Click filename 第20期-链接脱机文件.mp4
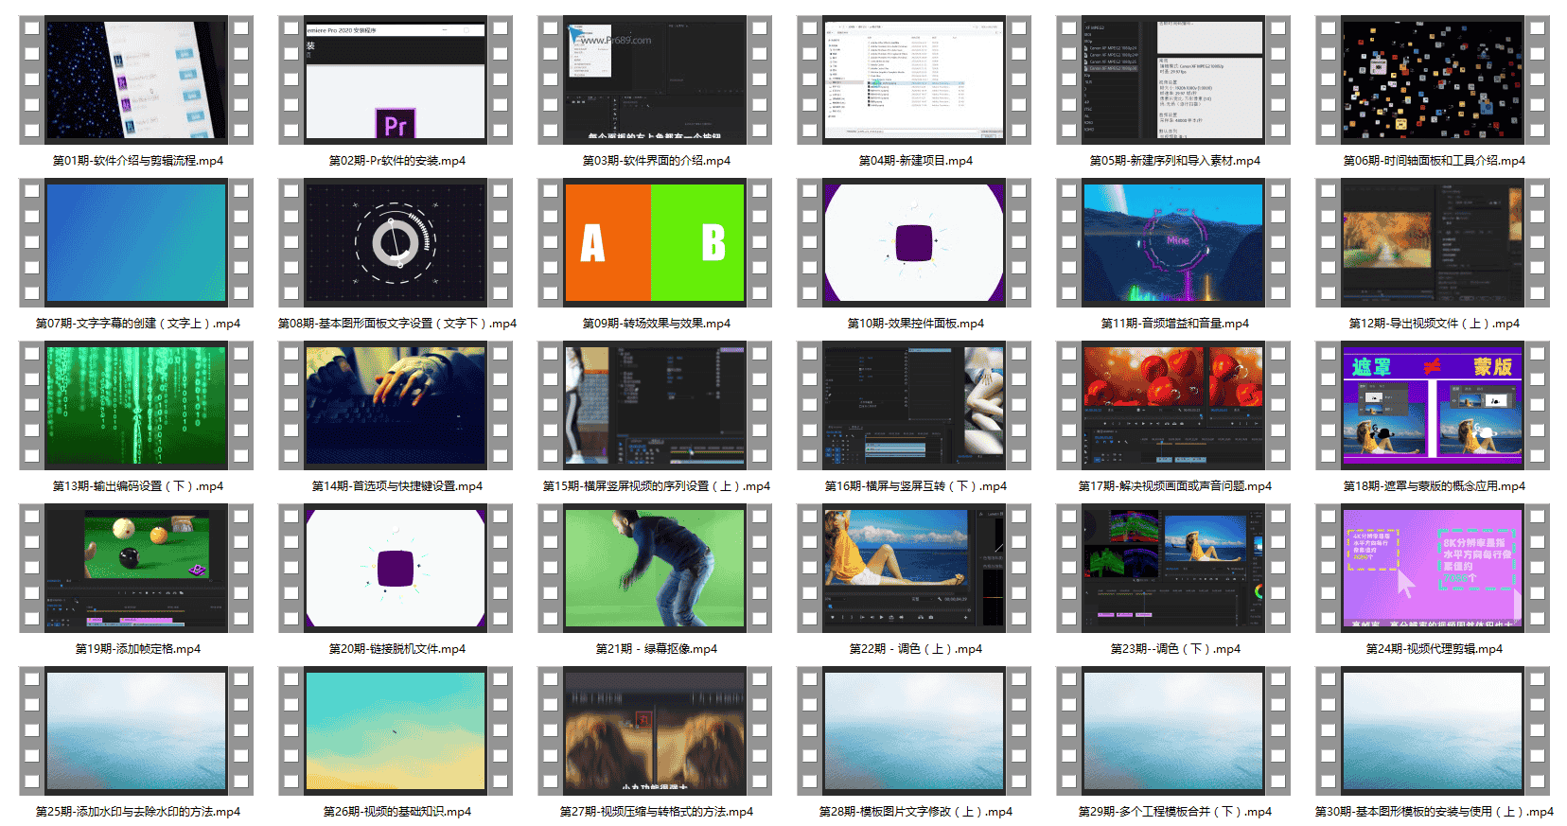 coord(397,649)
